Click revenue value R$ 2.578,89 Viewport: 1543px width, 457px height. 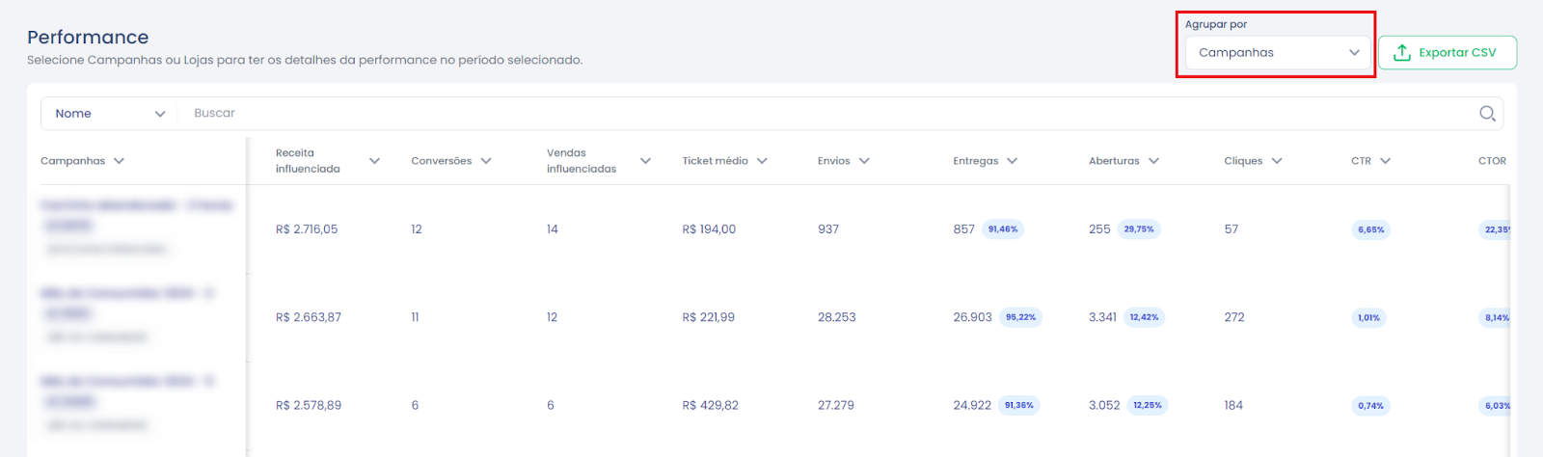pyautogui.click(x=309, y=405)
